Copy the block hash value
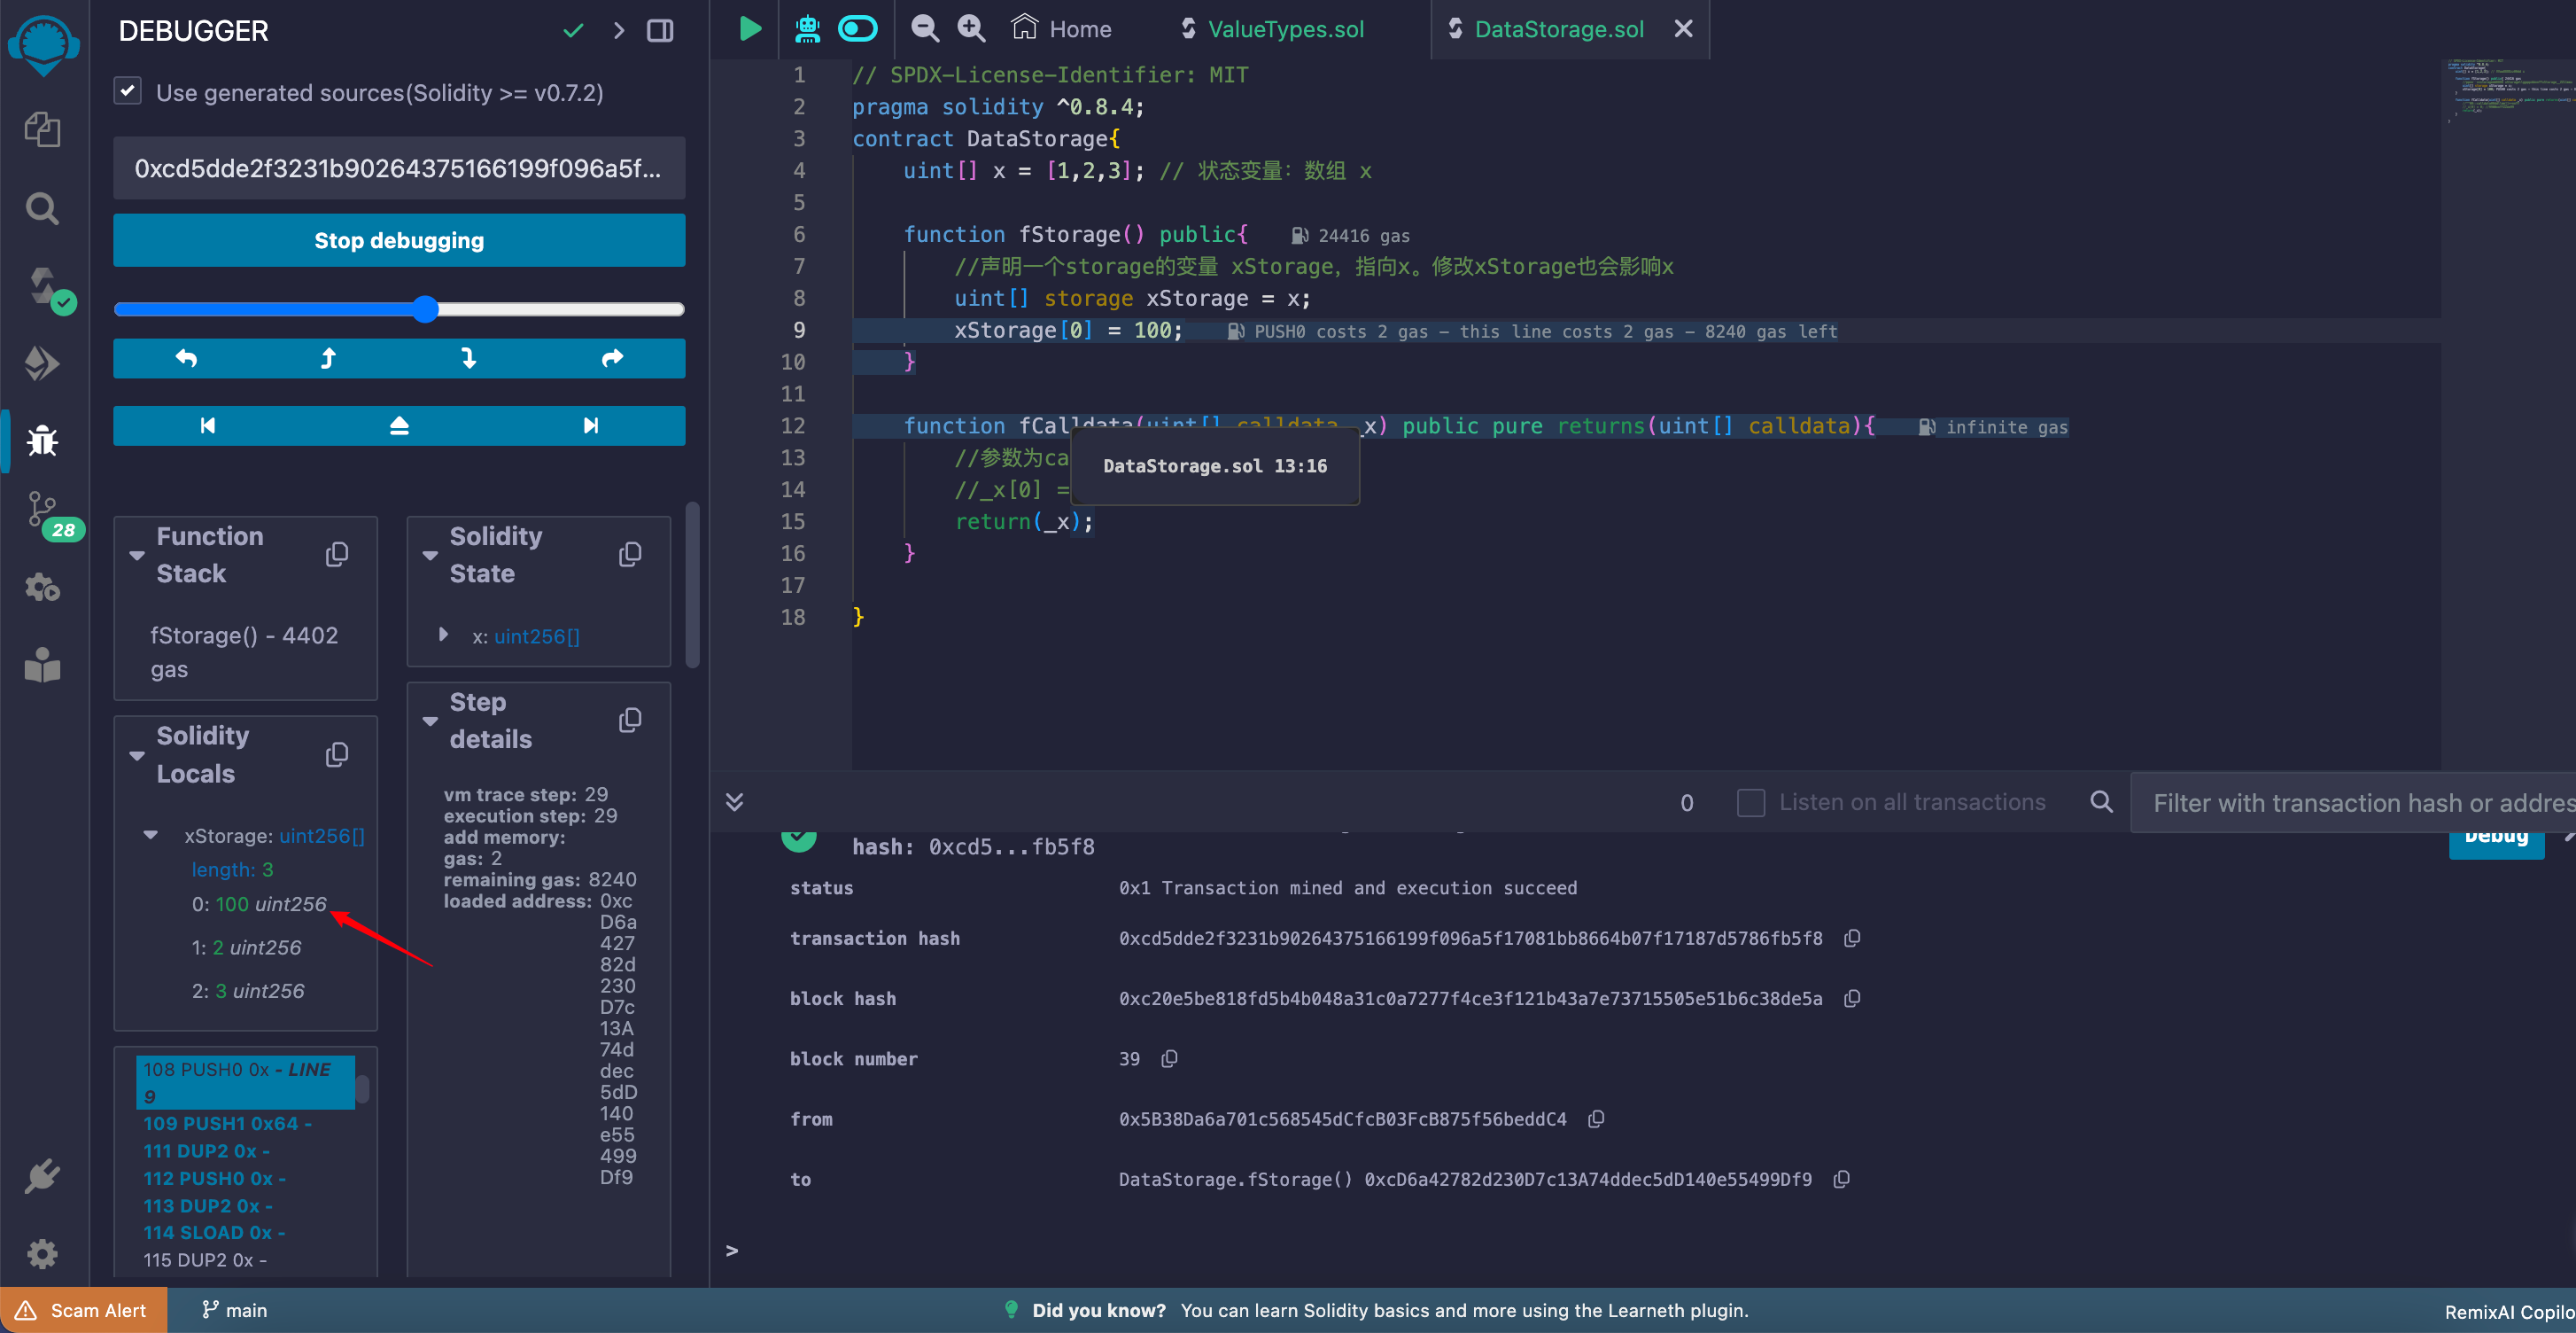This screenshot has width=2576, height=1333. (x=1852, y=998)
